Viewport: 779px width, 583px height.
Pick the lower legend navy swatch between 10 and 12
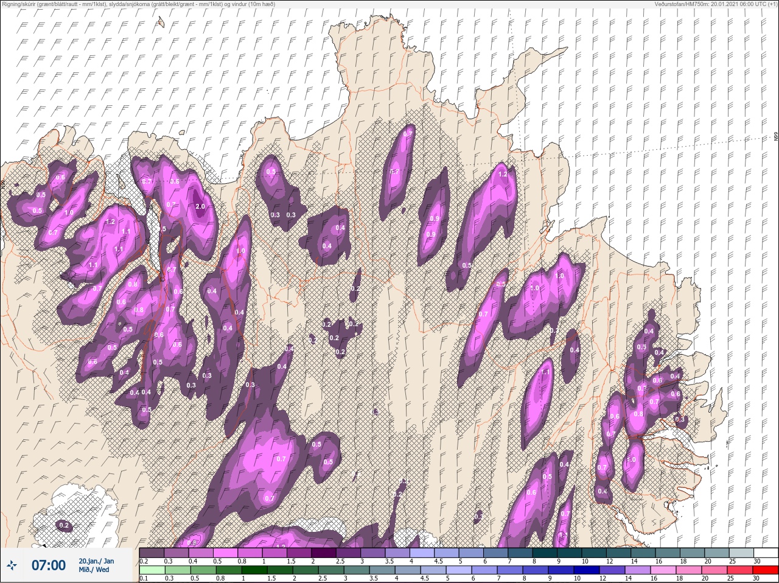click(586, 571)
